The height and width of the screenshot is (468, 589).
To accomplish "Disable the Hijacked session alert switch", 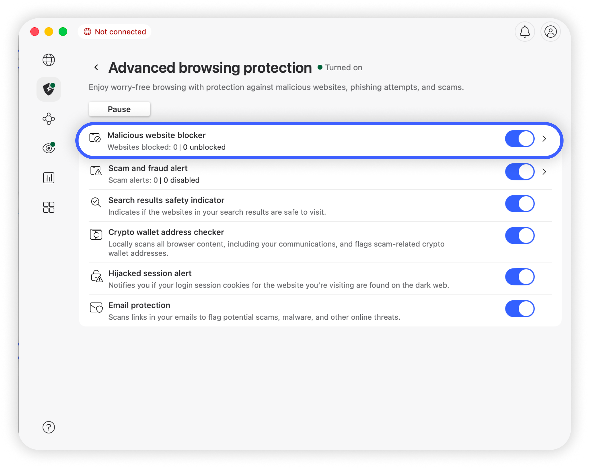I will pyautogui.click(x=519, y=277).
